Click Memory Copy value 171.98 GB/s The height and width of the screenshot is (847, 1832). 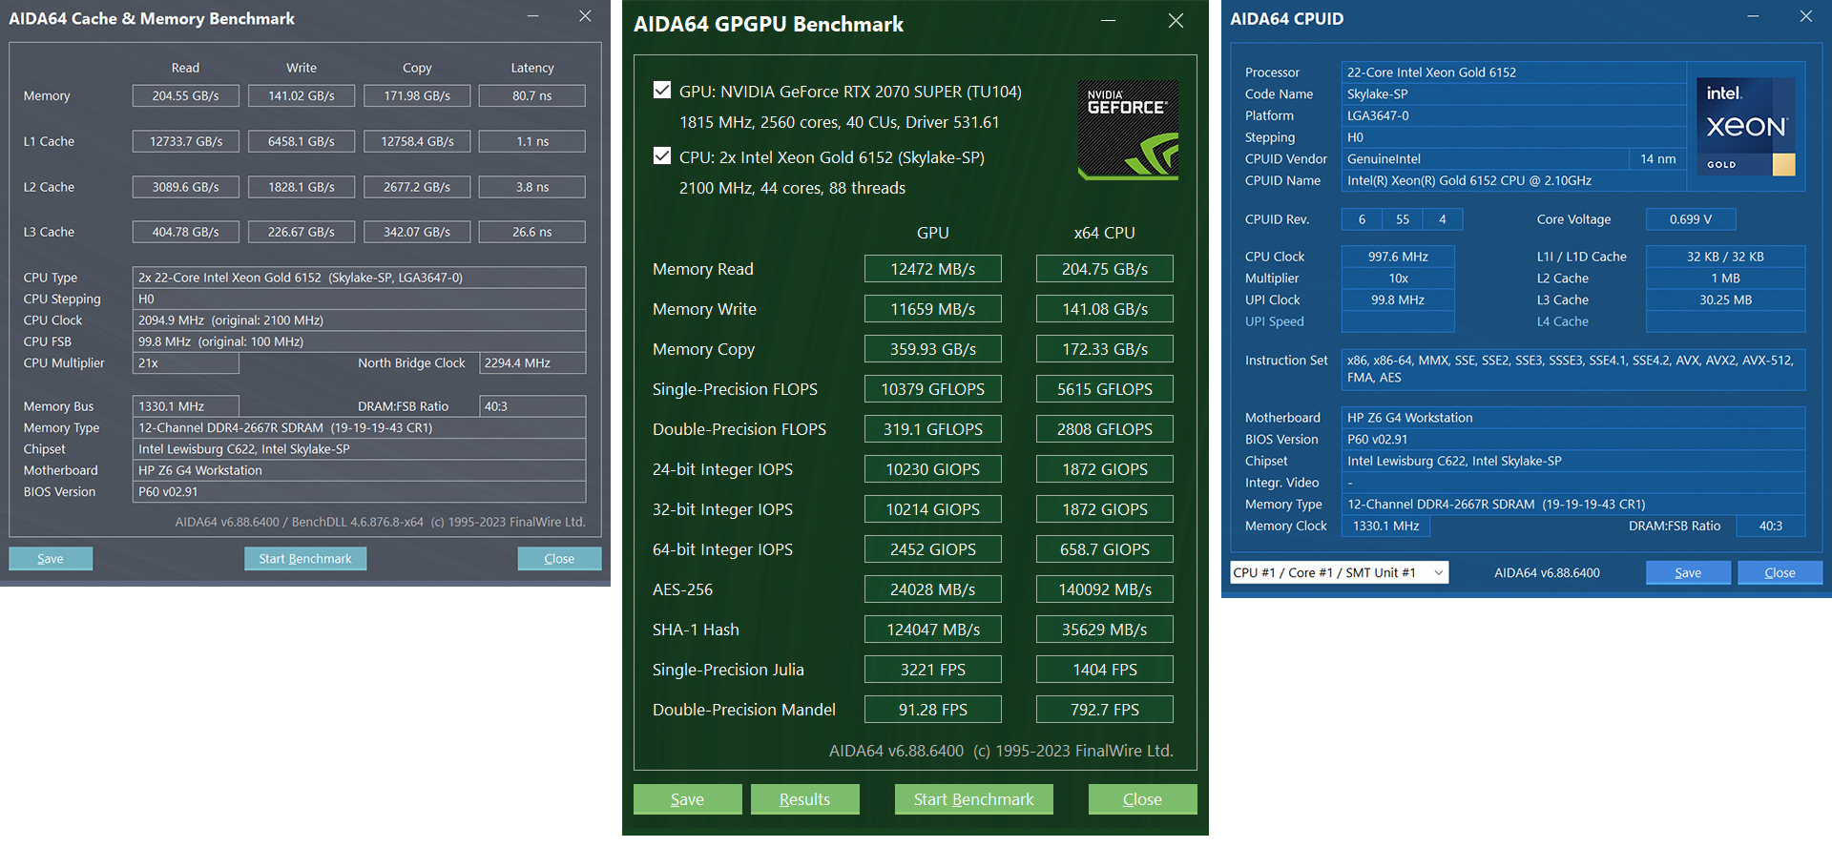point(417,95)
